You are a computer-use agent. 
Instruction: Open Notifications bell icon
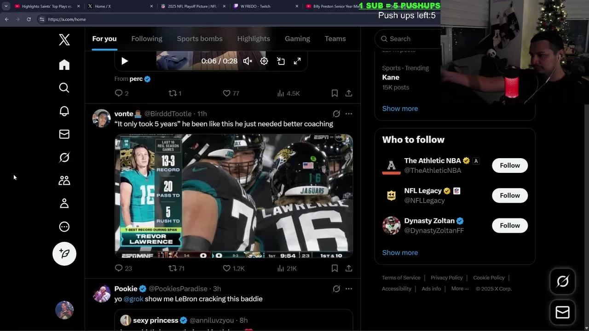pos(64,111)
